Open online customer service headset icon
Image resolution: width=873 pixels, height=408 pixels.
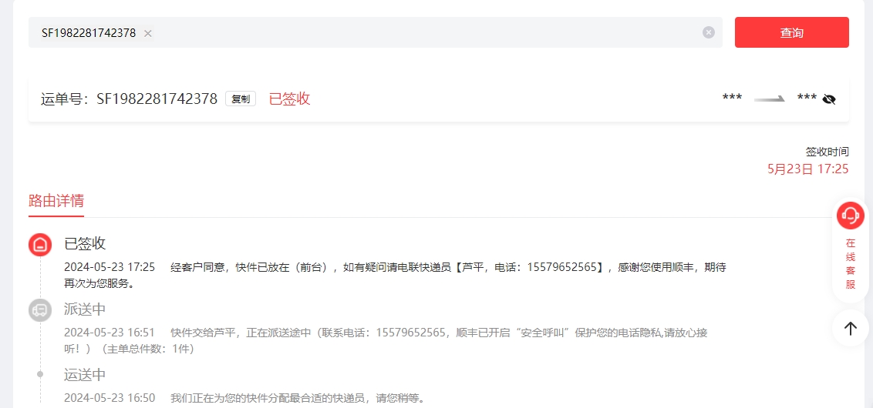tap(850, 215)
